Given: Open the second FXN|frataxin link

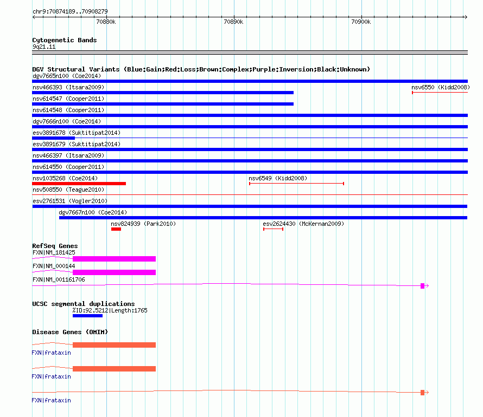Looking at the screenshot, I should point(51,376).
